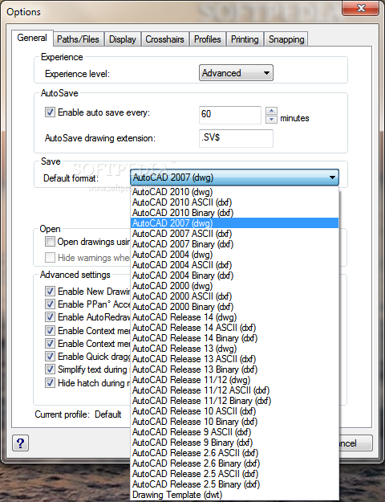
Task: Toggle Hide hatch during checkbox
Action: 50,383
